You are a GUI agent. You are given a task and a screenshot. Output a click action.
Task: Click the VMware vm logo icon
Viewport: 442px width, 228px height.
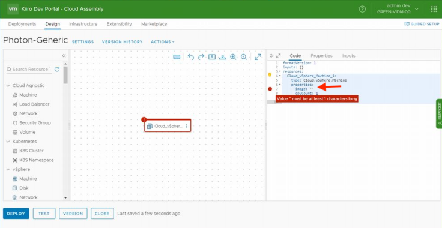(13, 9)
